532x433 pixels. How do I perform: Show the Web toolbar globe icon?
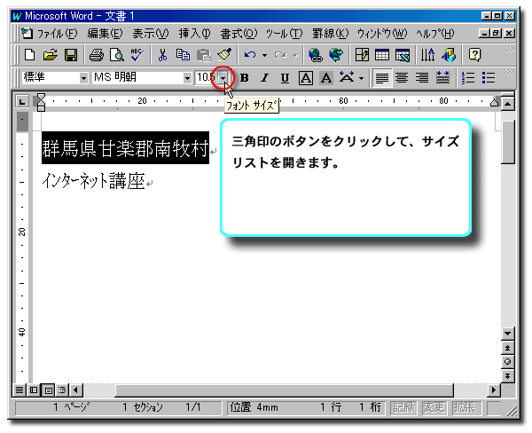pos(336,55)
